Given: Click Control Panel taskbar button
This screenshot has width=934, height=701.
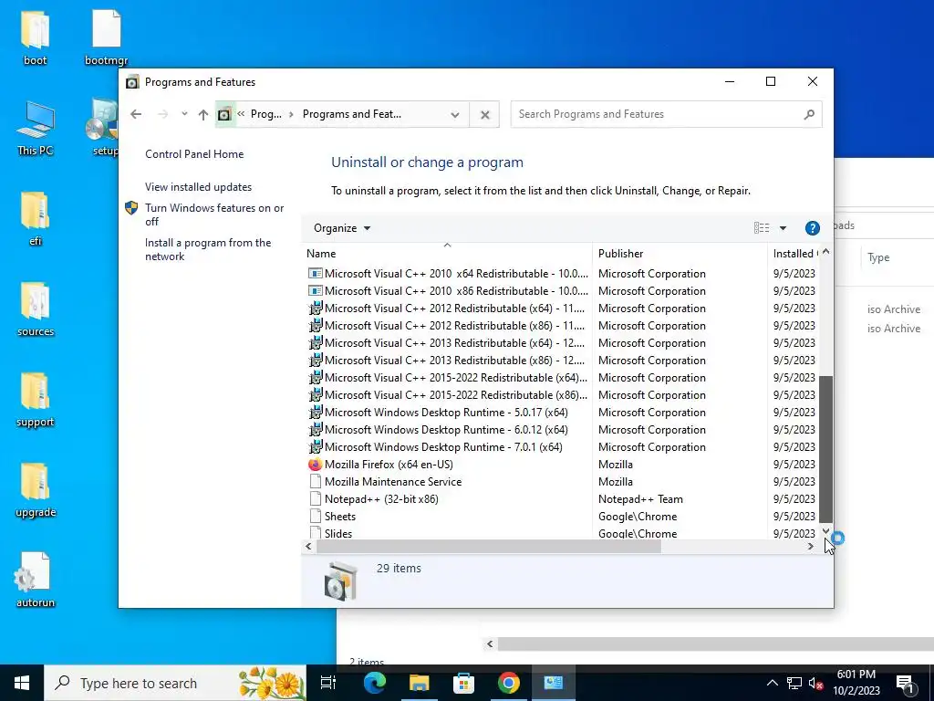Looking at the screenshot, I should click(x=554, y=683).
